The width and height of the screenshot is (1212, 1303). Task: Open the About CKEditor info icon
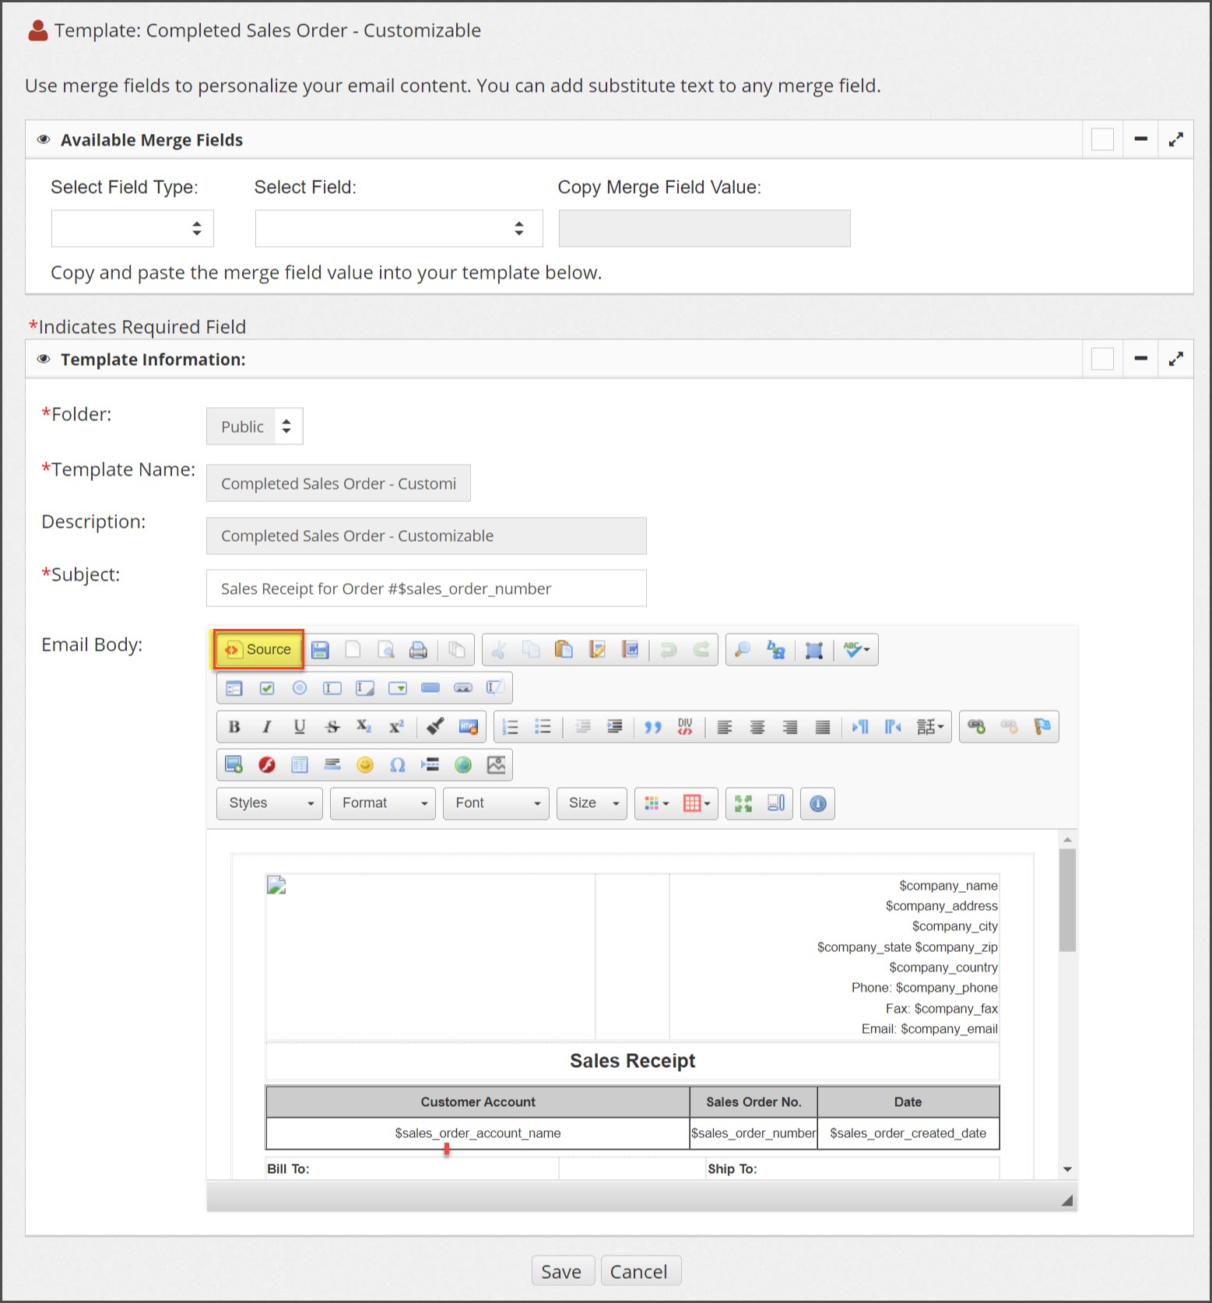coord(817,803)
